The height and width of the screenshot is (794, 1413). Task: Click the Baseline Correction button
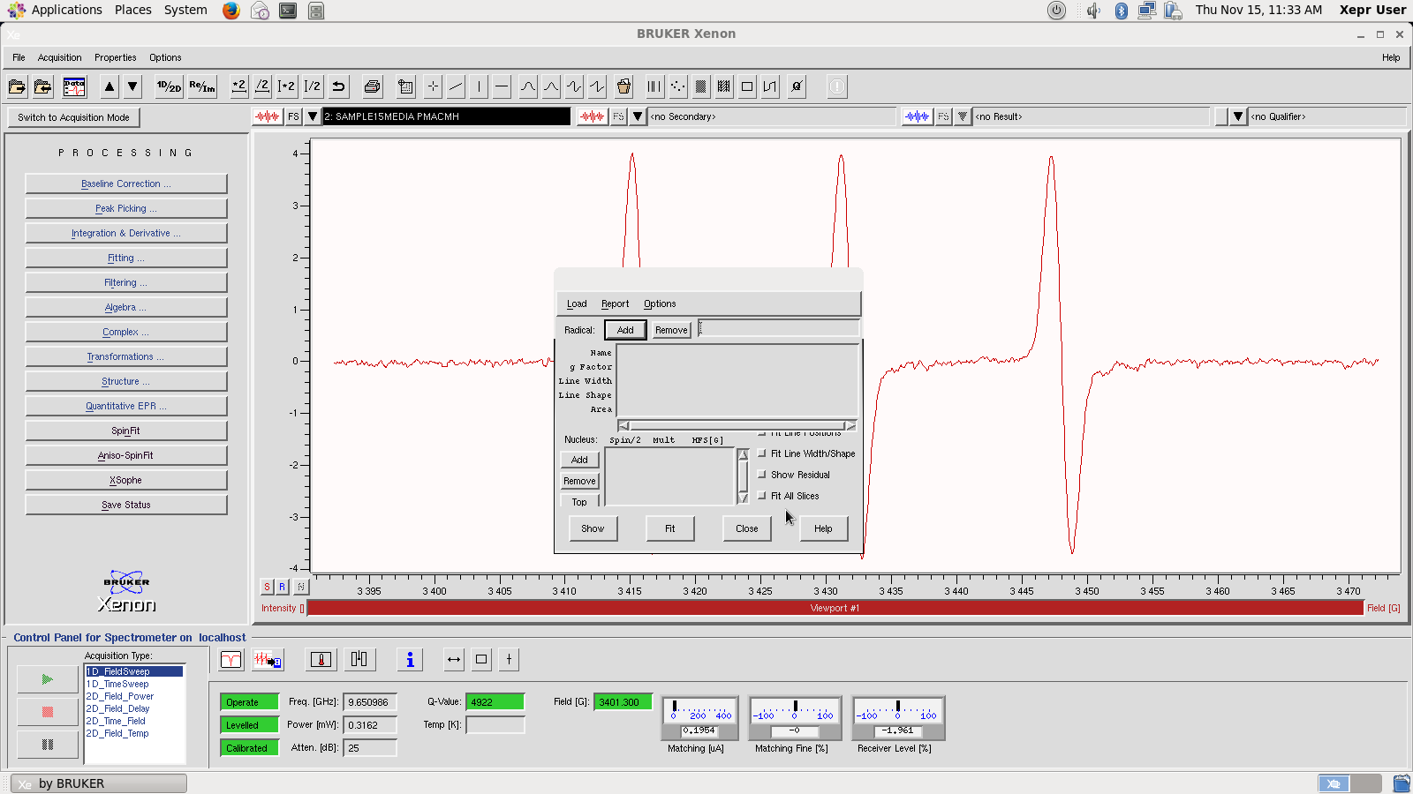pyautogui.click(x=126, y=184)
